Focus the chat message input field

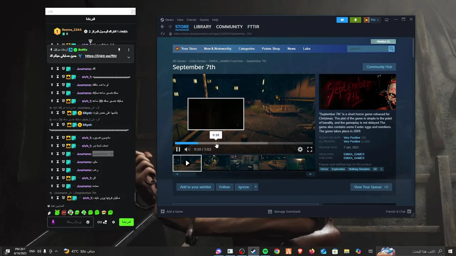70,222
